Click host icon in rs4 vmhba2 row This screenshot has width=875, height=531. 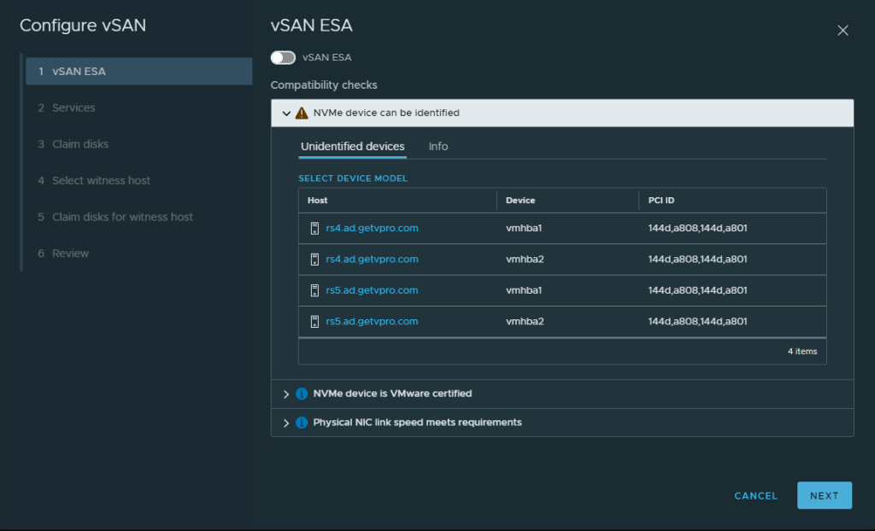coord(314,260)
